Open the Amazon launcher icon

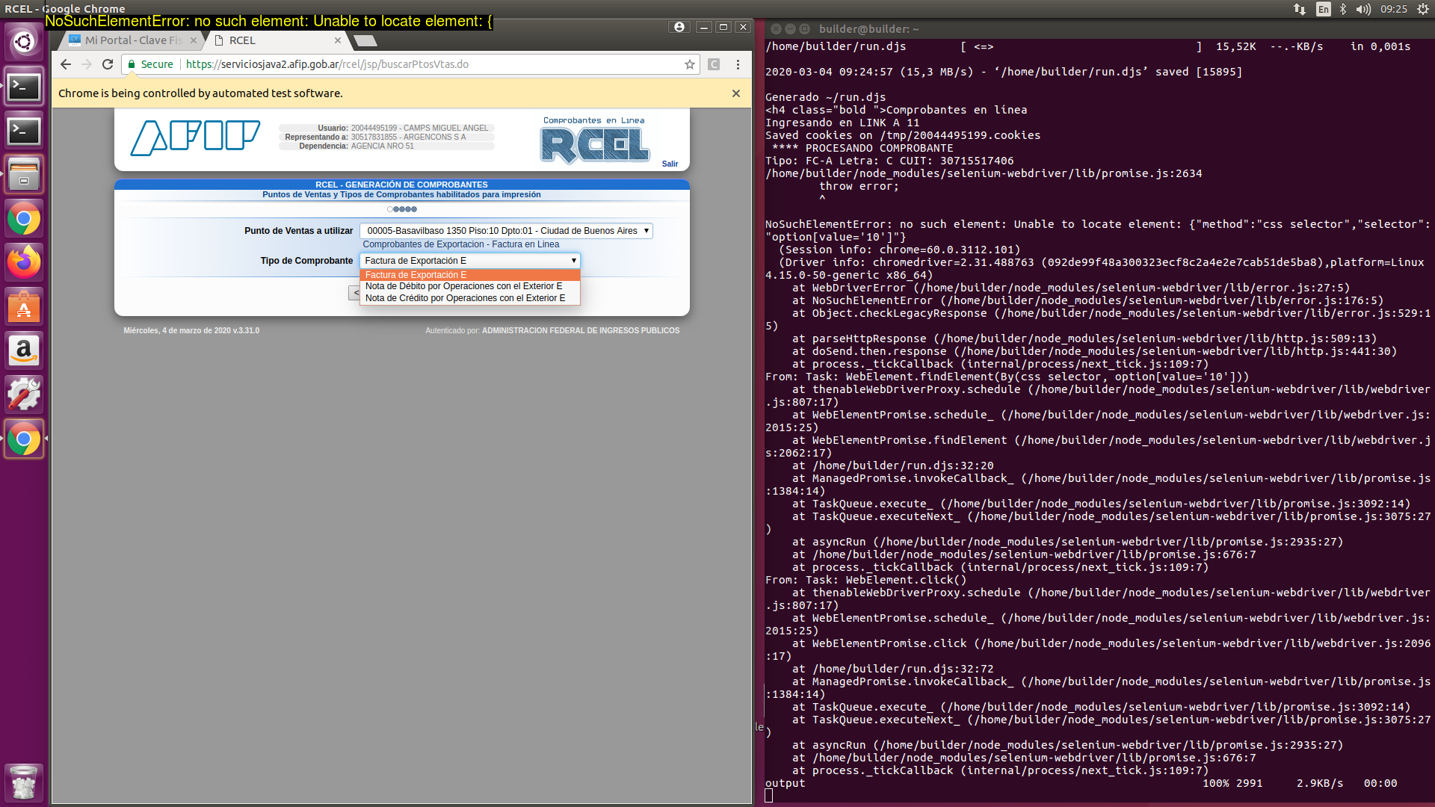click(x=24, y=350)
